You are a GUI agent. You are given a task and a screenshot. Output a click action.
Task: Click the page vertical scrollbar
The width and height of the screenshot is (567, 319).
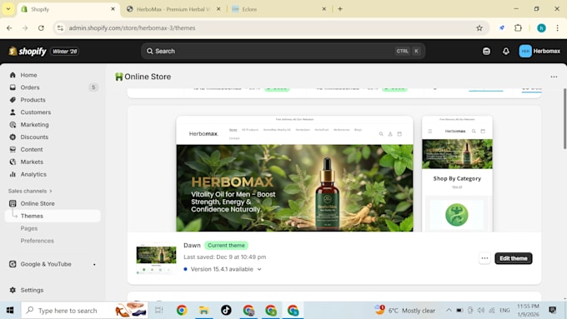pyautogui.click(x=564, y=118)
